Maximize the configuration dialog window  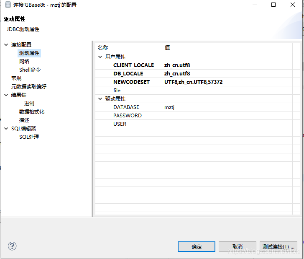click(273, 5)
